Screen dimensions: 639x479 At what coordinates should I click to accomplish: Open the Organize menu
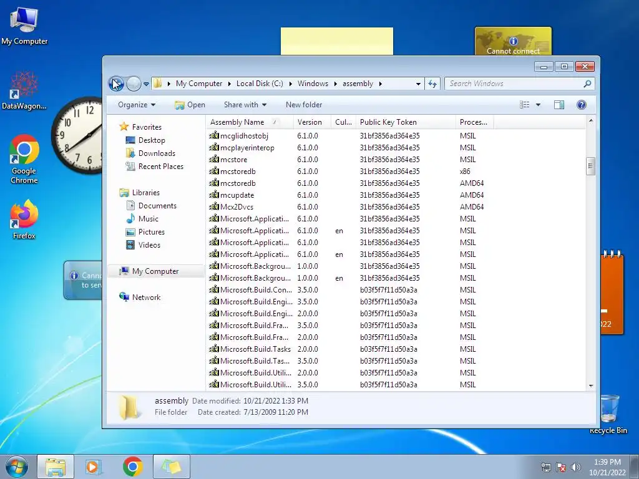point(137,105)
